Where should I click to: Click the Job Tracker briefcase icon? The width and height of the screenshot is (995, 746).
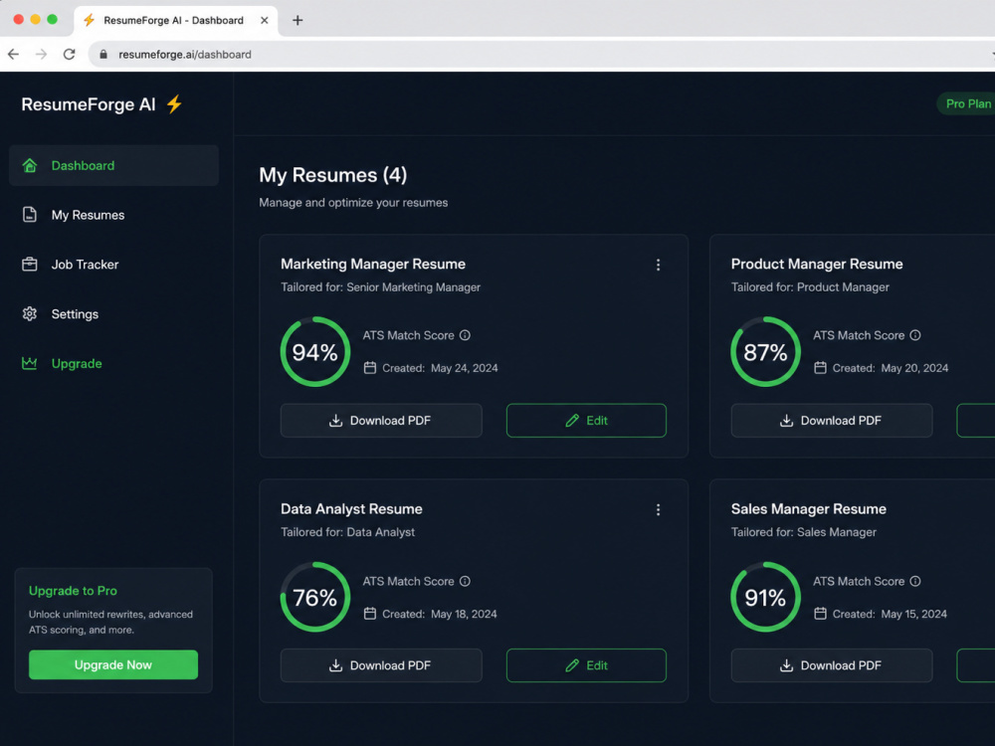[x=30, y=265]
